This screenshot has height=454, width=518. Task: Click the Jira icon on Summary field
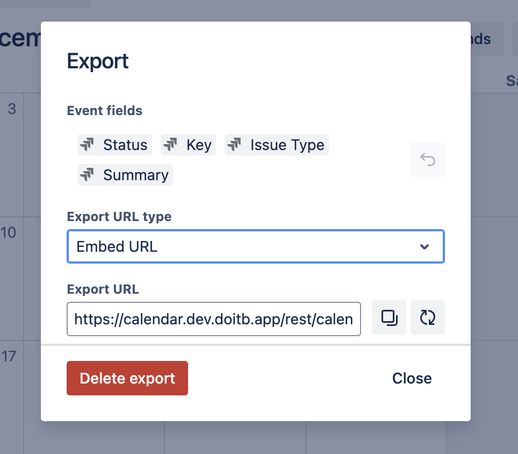[87, 175]
